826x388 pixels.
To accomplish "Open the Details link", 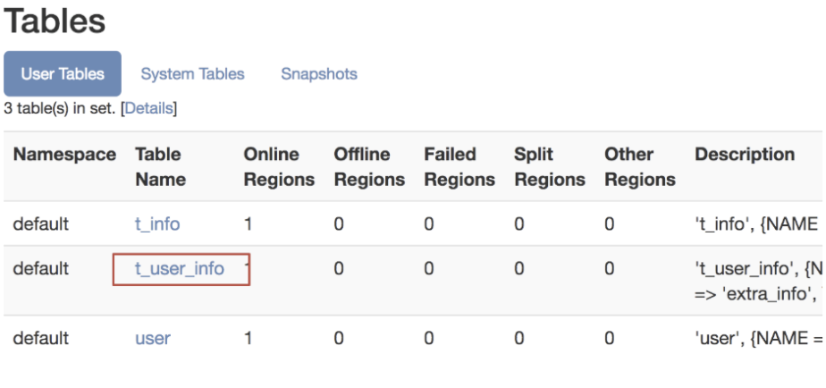I will tap(149, 108).
